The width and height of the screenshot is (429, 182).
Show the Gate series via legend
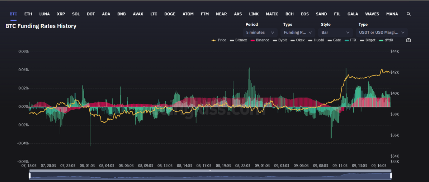click(334, 40)
